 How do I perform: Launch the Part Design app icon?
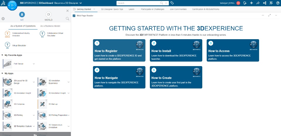[x=8, y=64]
